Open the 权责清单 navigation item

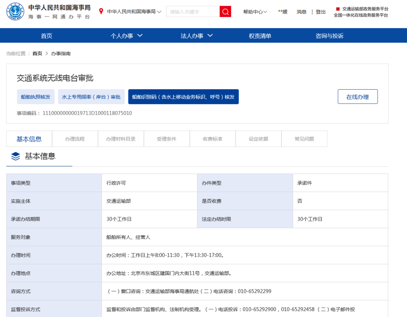click(260, 36)
